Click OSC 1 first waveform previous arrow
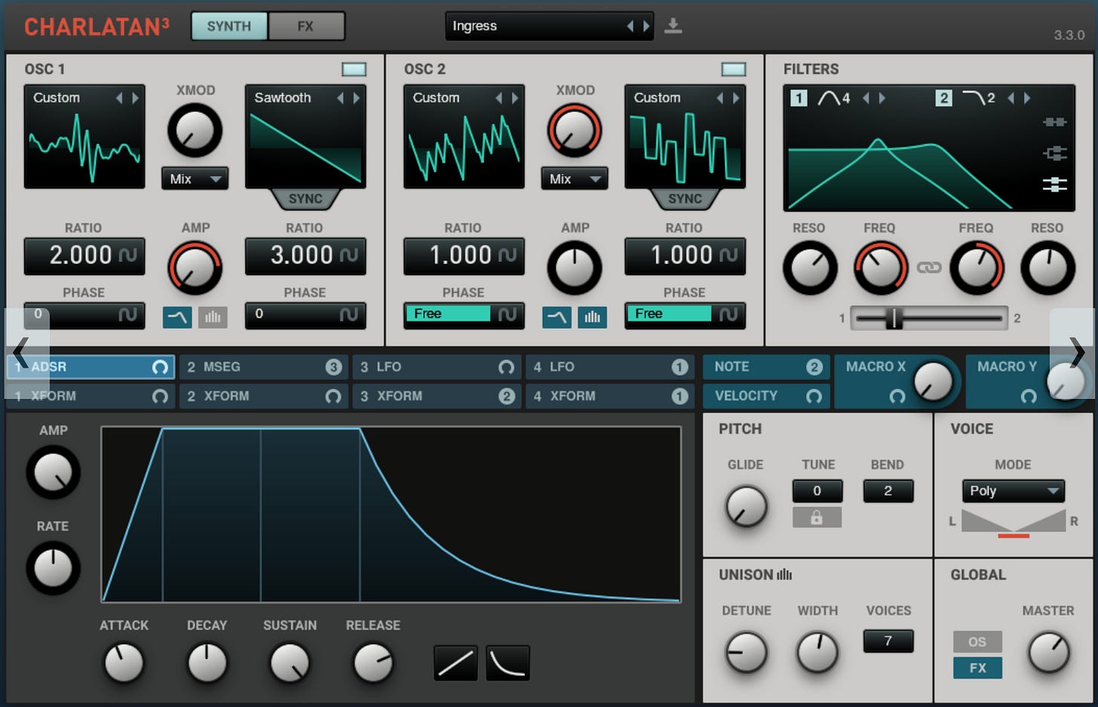 point(119,98)
